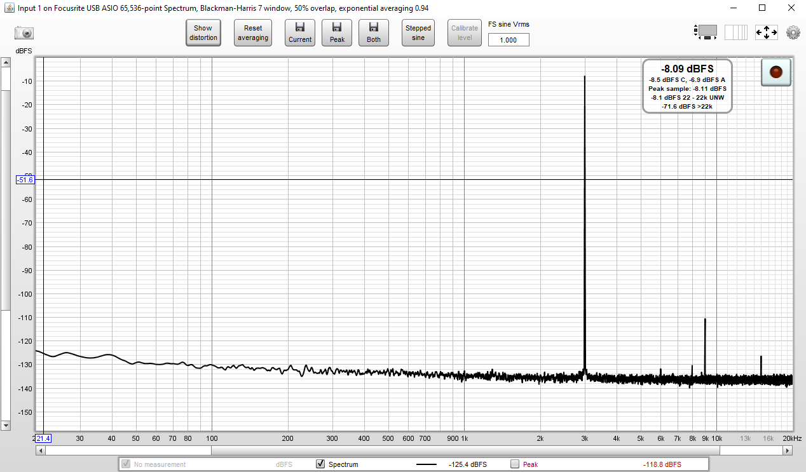This screenshot has width=806, height=472.
Task: Click the 100 frequency axis label
Action: [x=212, y=438]
